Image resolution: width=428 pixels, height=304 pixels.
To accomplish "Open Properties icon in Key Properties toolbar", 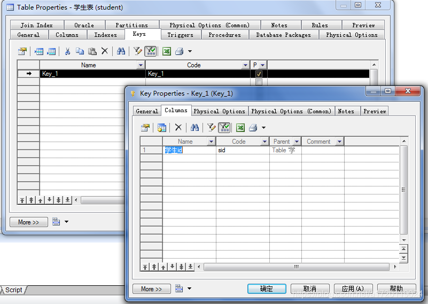I will (145, 128).
